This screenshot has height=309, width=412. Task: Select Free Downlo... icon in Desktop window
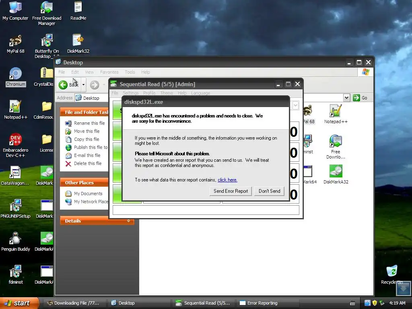[336, 146]
